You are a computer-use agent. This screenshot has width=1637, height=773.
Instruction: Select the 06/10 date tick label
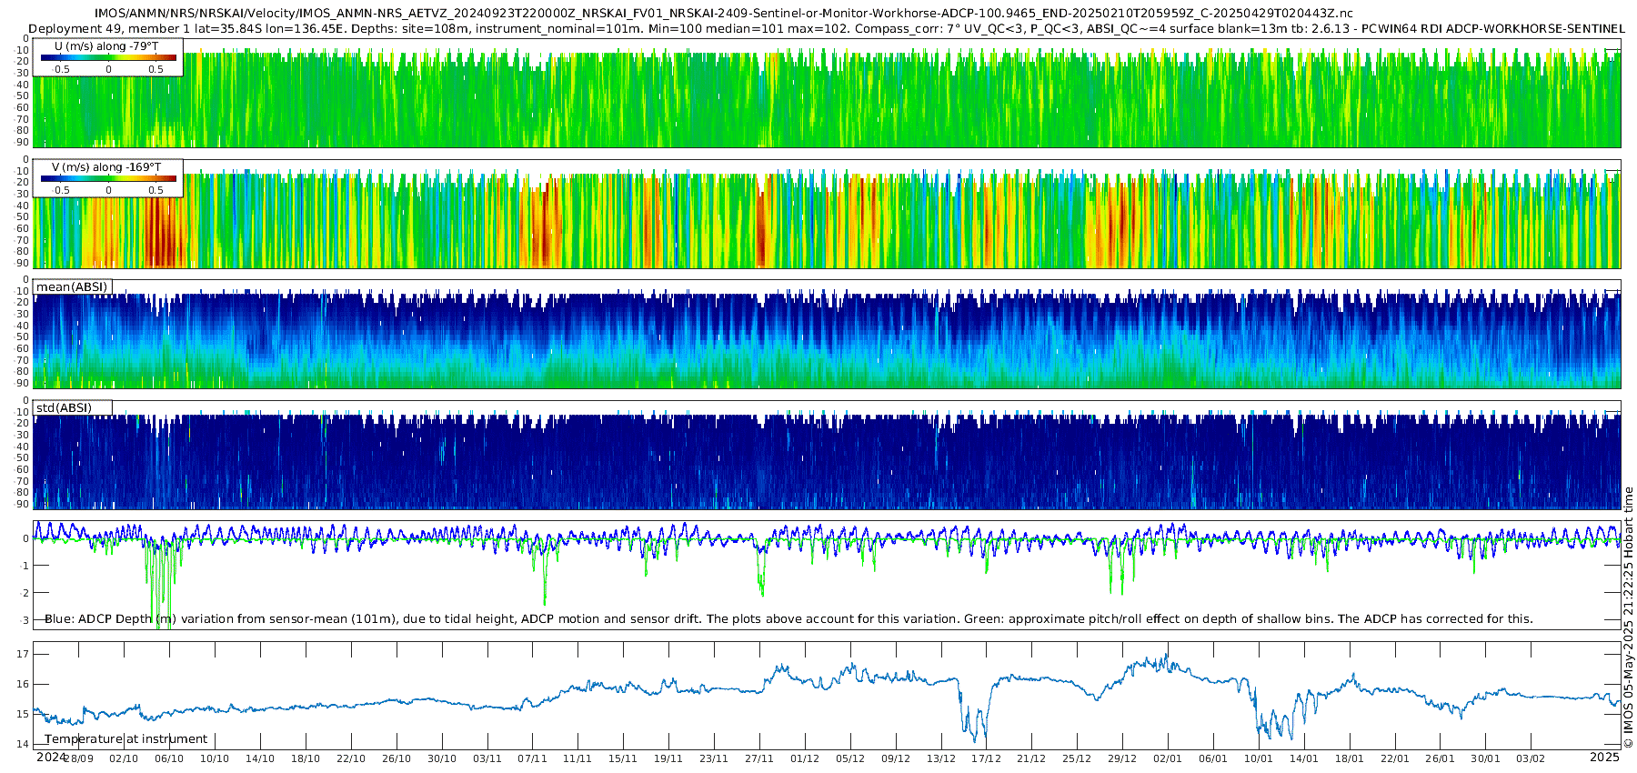pos(169,758)
